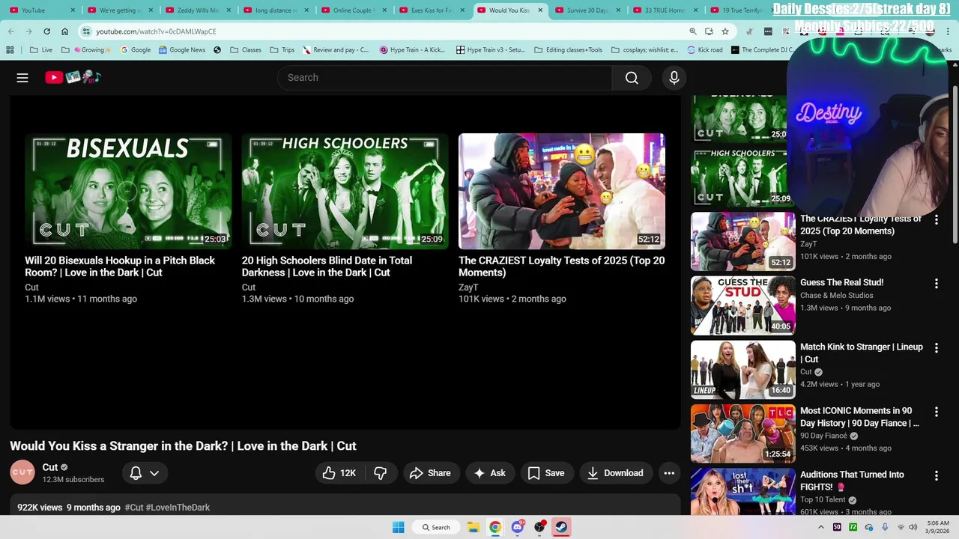Image resolution: width=959 pixels, height=539 pixels.
Task: Open options menu for CRAZIEST Loyalty Tests sidebar video
Action: click(936, 220)
